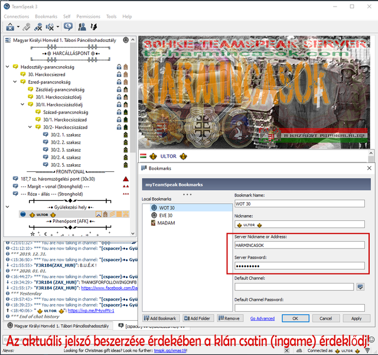378x355 pixels.
Task: Toggle the Mute Speakers toolbar icon
Action: pyautogui.click(x=50, y=27)
